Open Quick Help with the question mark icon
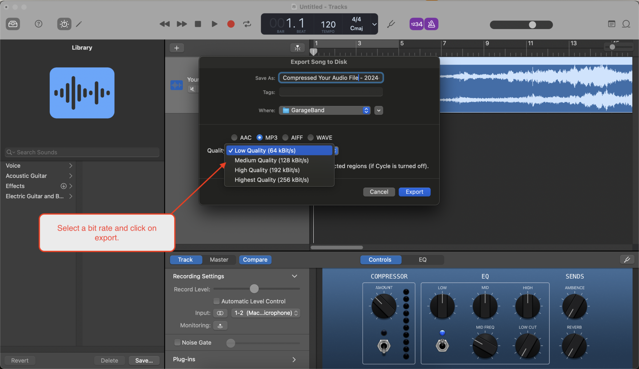 38,24
